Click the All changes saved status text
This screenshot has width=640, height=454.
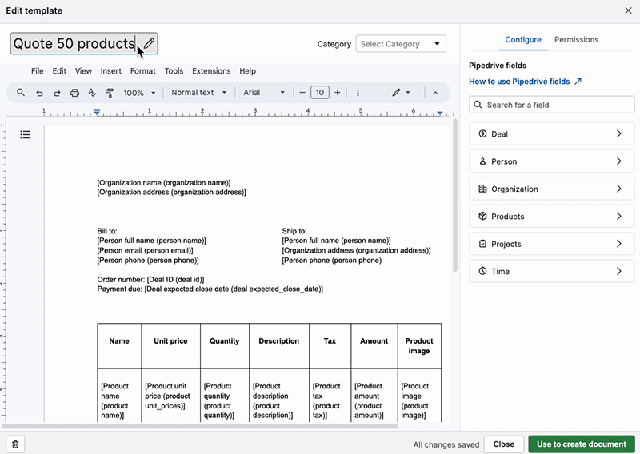pos(446,444)
